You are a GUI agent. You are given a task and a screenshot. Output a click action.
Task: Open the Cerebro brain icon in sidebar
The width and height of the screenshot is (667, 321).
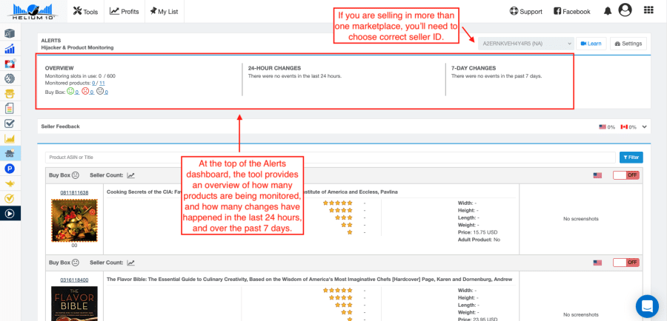pyautogui.click(x=10, y=78)
